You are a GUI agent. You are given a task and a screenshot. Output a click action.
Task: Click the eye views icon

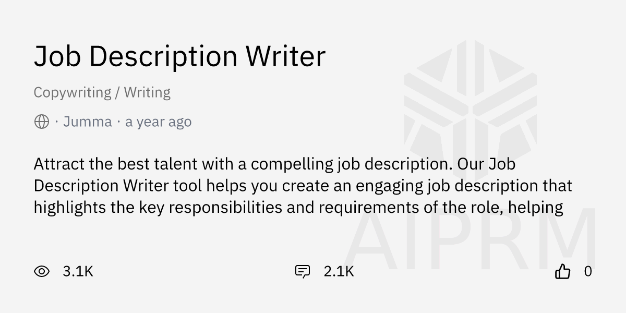(42, 271)
